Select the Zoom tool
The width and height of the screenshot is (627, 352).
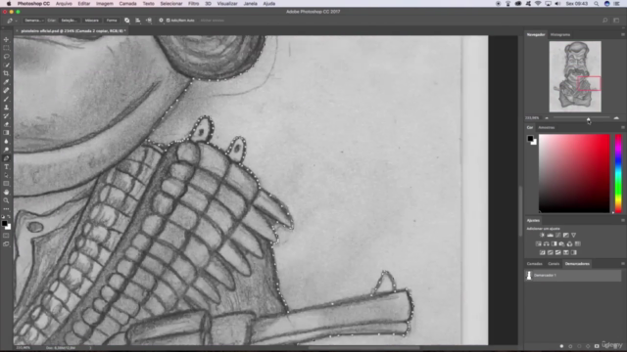[6, 200]
